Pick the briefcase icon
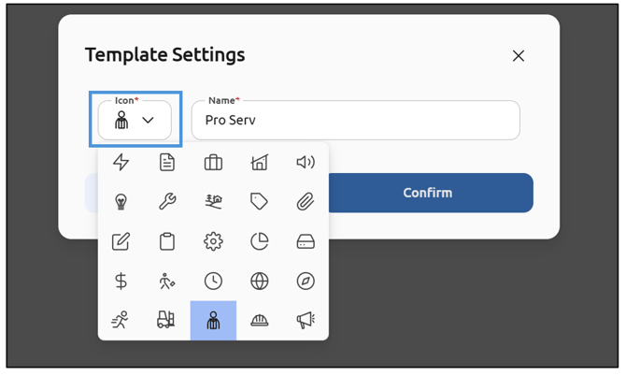This screenshot has width=626, height=376. (213, 163)
